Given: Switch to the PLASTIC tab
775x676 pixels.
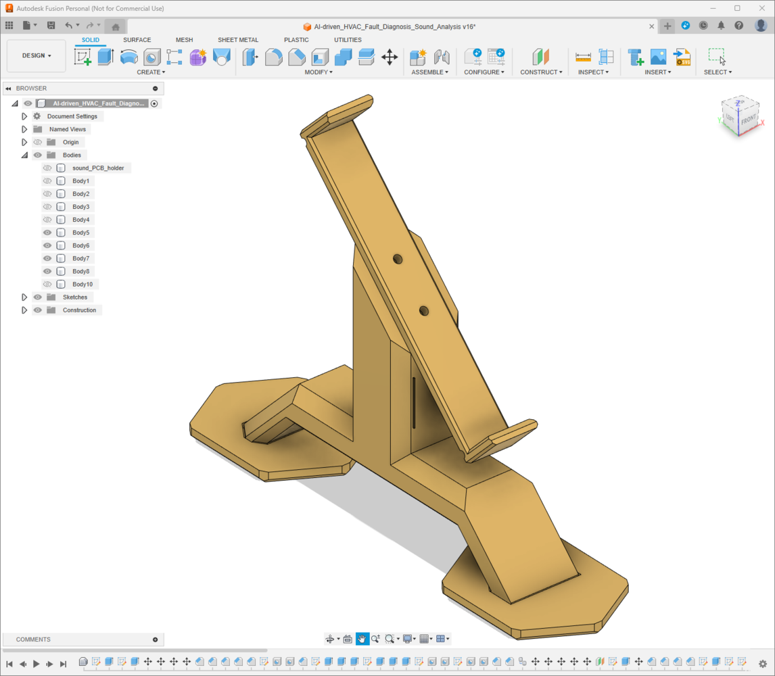Looking at the screenshot, I should 296,40.
